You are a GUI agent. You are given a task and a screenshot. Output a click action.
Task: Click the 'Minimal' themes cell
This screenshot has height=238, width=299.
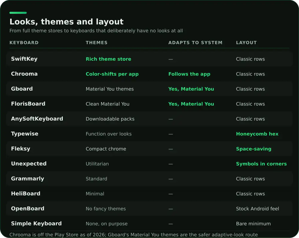click(95, 194)
